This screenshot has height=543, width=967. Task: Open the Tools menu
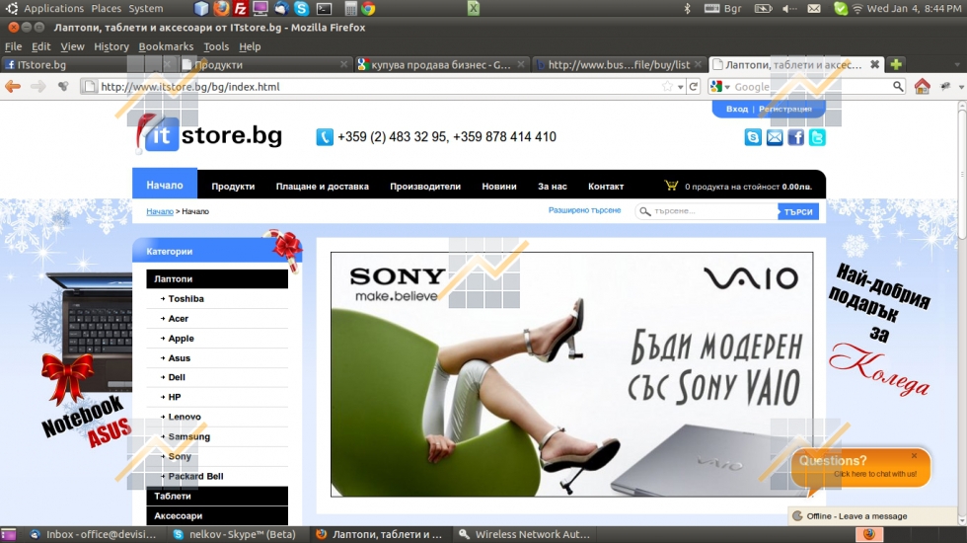(216, 46)
